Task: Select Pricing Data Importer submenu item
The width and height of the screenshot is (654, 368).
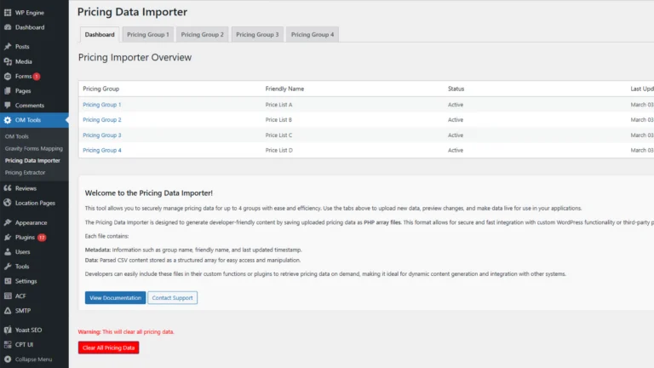Action: click(x=32, y=161)
